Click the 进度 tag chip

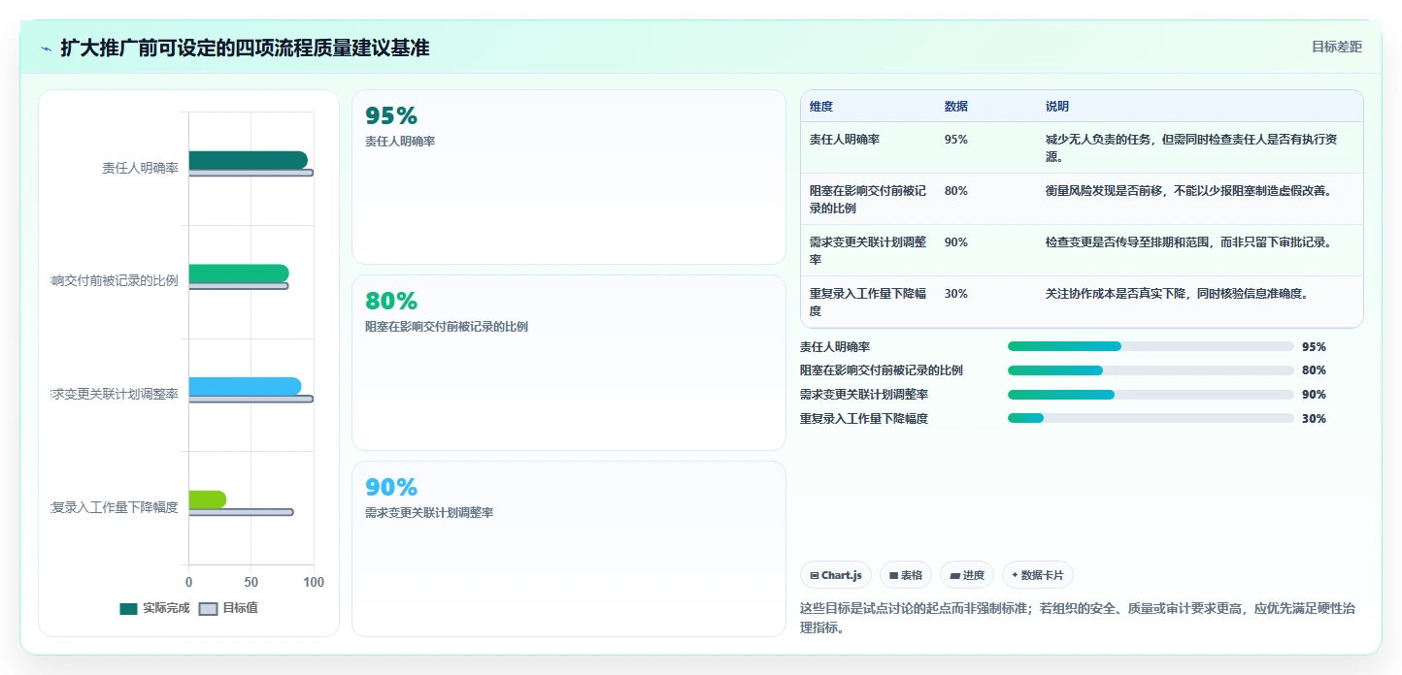[x=967, y=575]
